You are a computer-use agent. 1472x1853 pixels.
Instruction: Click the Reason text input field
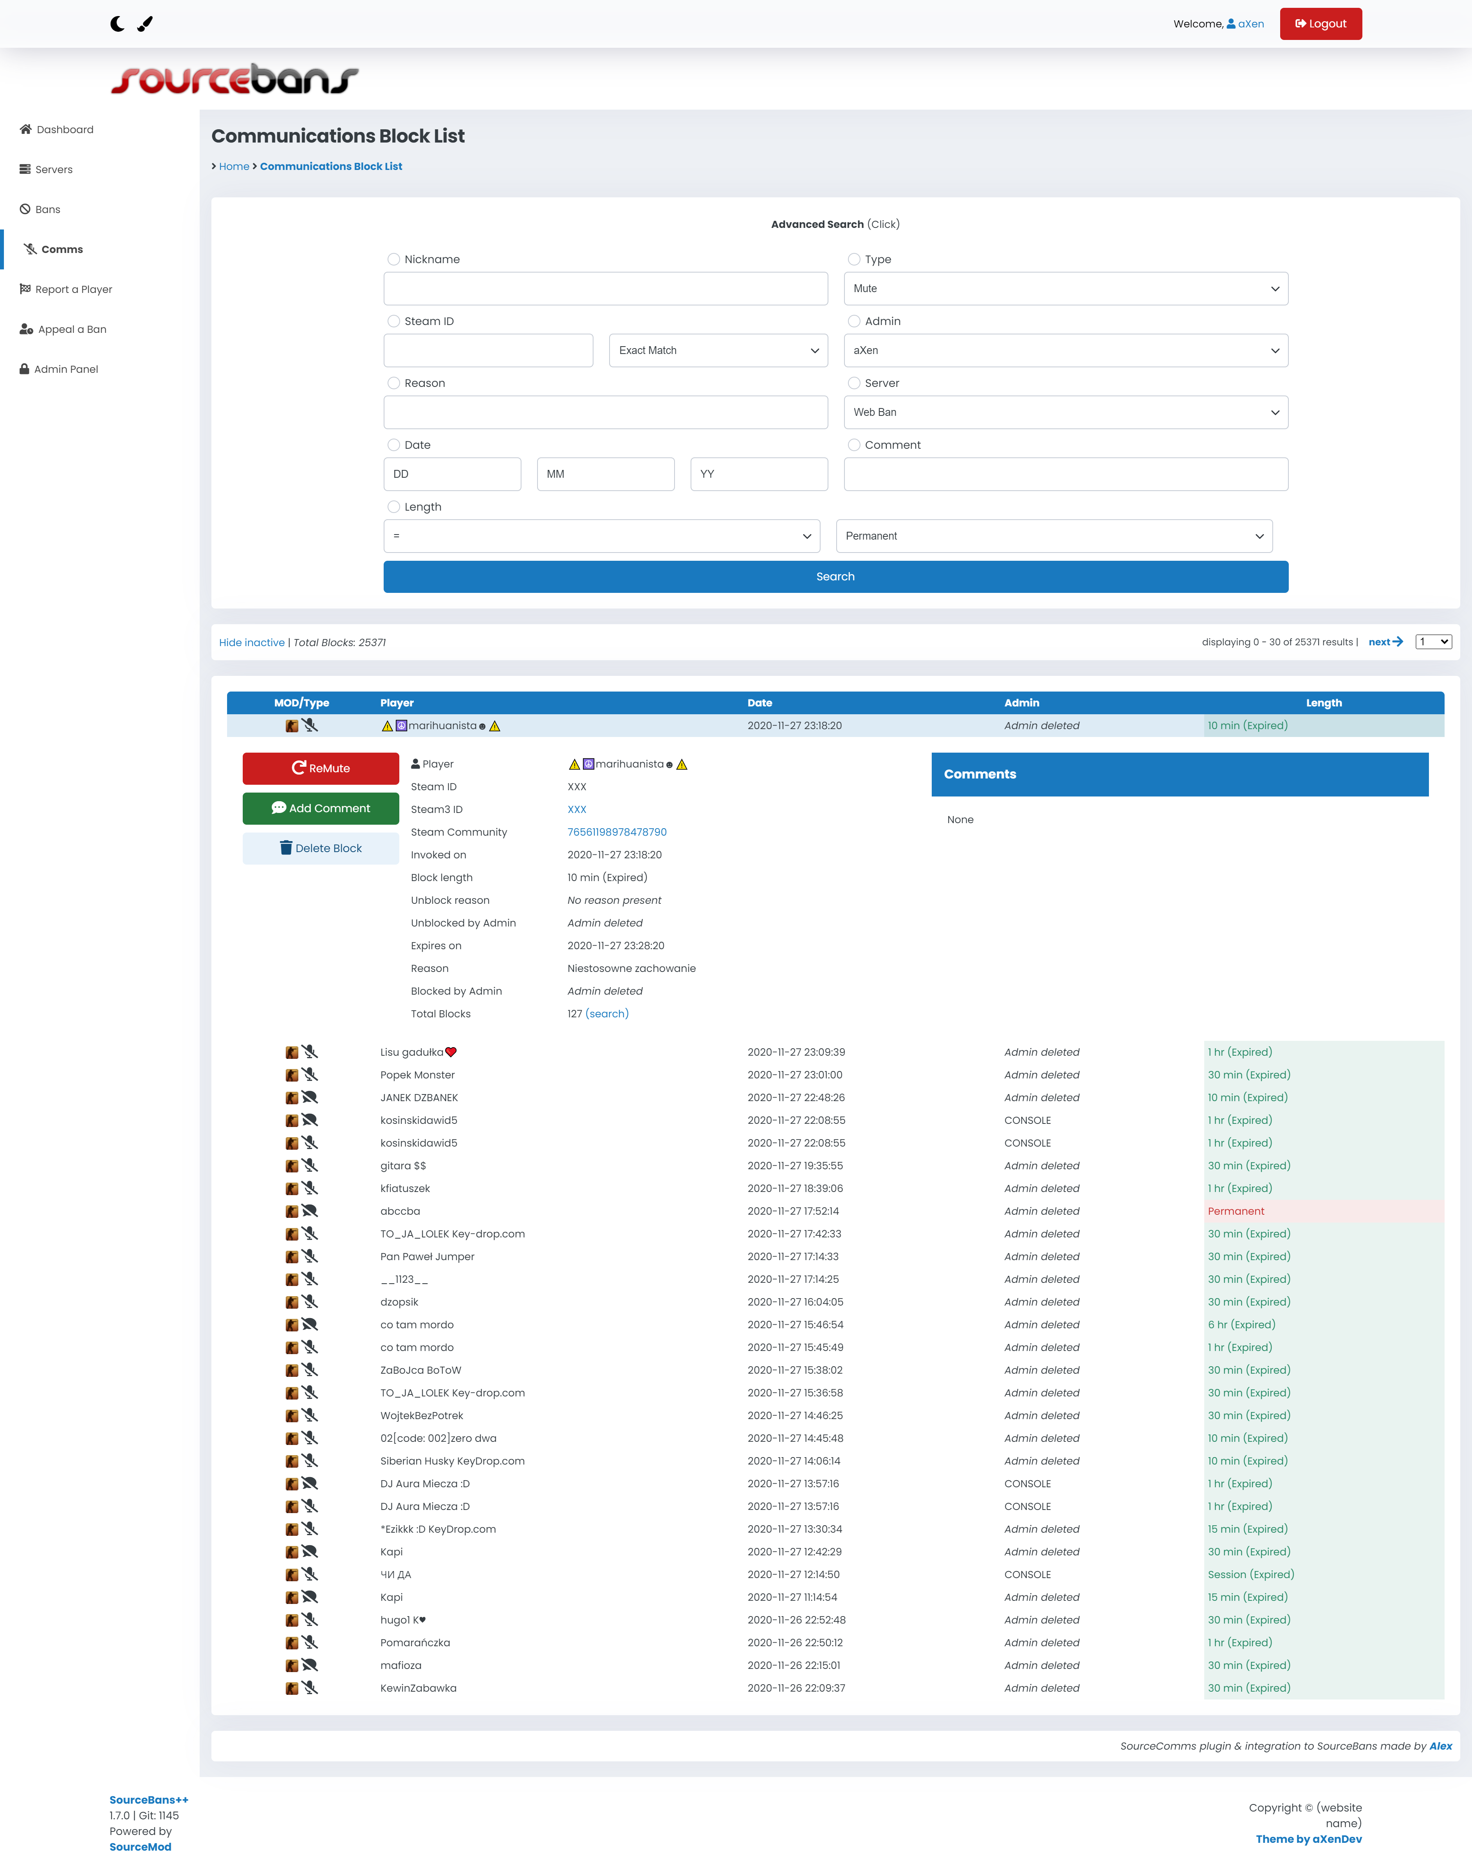coord(606,413)
